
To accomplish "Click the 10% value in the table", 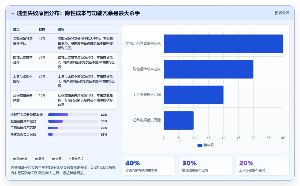I will pyautogui.click(x=42, y=95).
